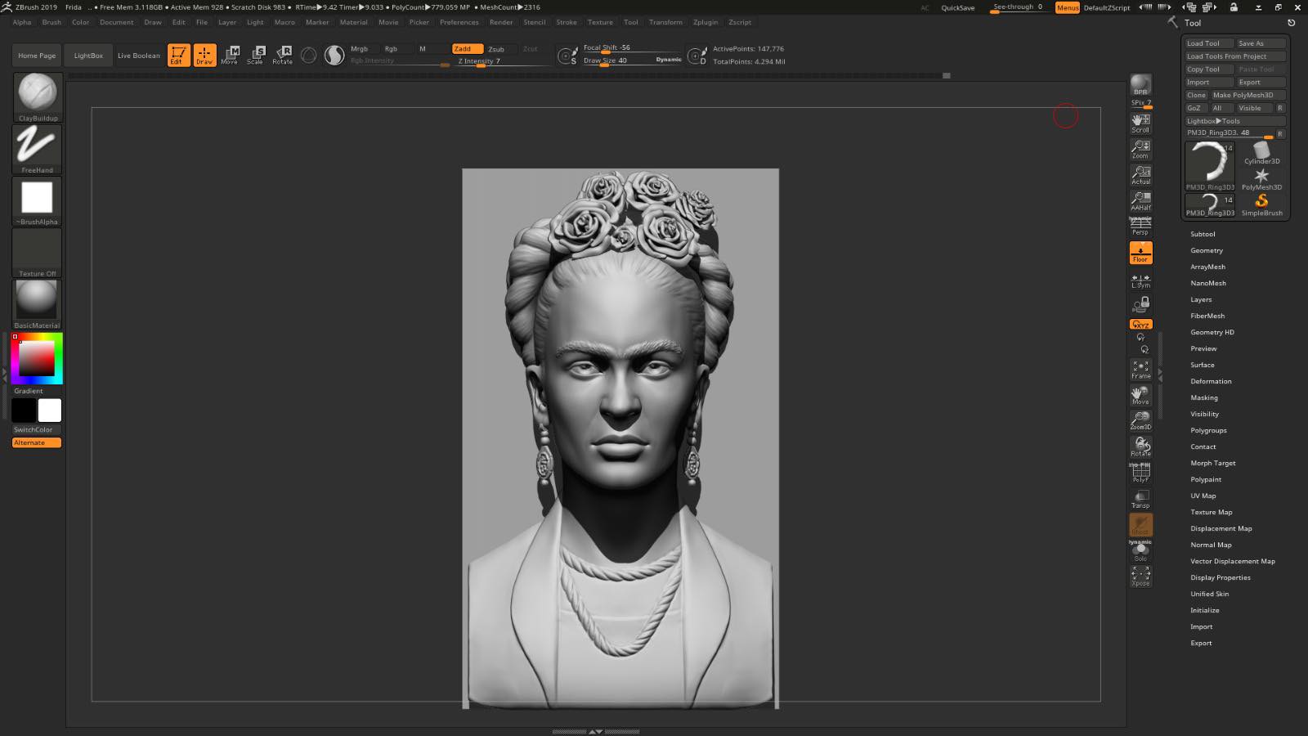
Task: Open the BrushAlpha selector
Action: [37, 200]
